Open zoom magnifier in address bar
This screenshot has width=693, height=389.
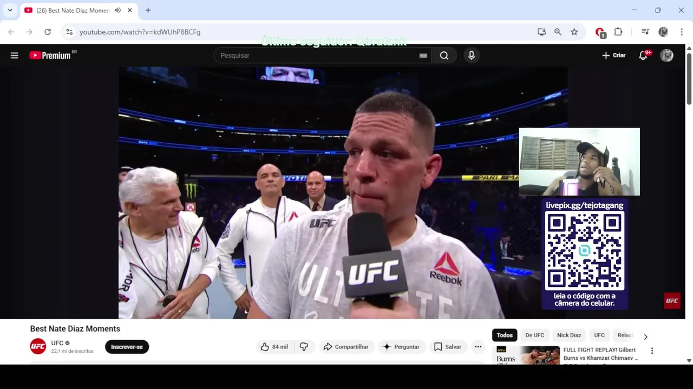[558, 32]
